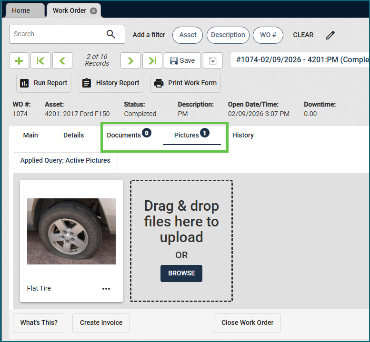This screenshot has height=342, width=370.
Task: Switch to the Documents tab
Action: click(124, 135)
